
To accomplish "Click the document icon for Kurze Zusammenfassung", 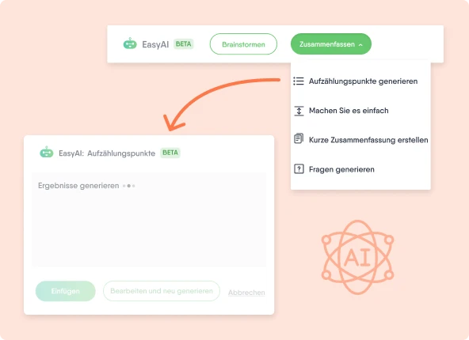I will [x=299, y=138].
